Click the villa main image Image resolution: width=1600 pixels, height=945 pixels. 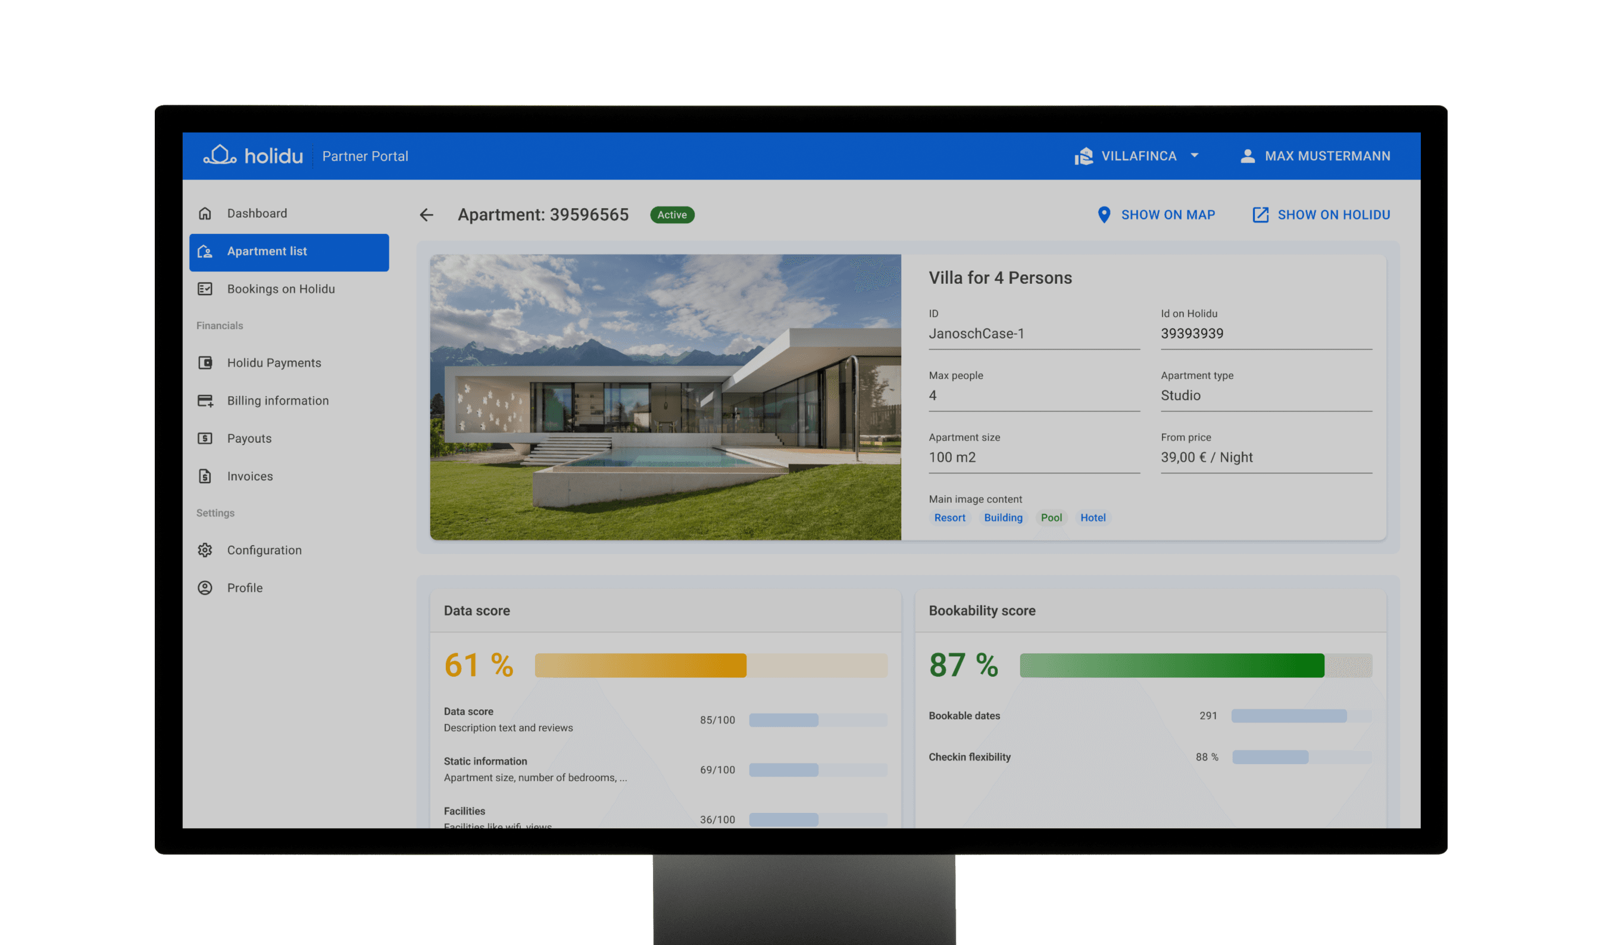(x=665, y=397)
